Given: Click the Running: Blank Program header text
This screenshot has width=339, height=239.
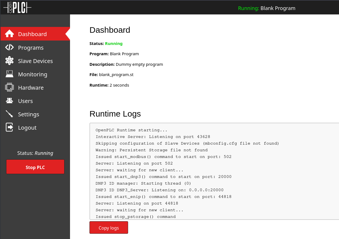Looking at the screenshot, I should click(267, 8).
